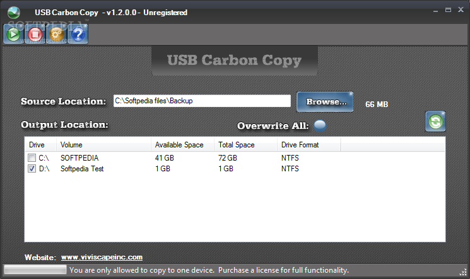Sort by the Drive Format column header
This screenshot has width=470, height=279.
point(308,145)
